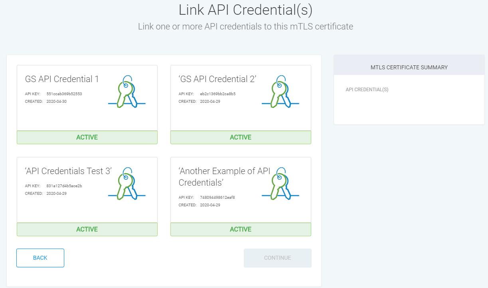Click ACTIVE status bar under GS API Credential 1
The height and width of the screenshot is (288, 488).
pyautogui.click(x=87, y=137)
